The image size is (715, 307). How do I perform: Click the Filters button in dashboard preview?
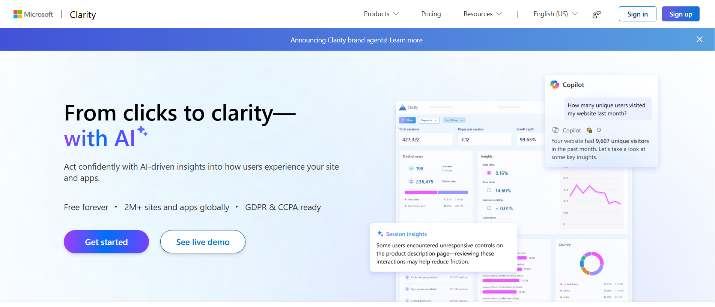pos(407,120)
